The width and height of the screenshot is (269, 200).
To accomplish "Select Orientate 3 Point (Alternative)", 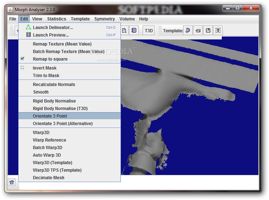I will pos(70,124).
